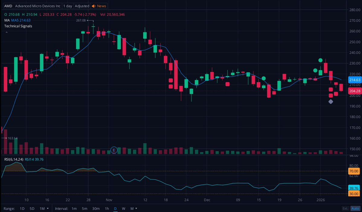
Task: Toggle the Auto scale button
Action: click(355, 209)
